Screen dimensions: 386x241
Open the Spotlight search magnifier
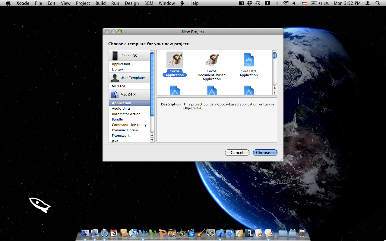coord(378,3)
